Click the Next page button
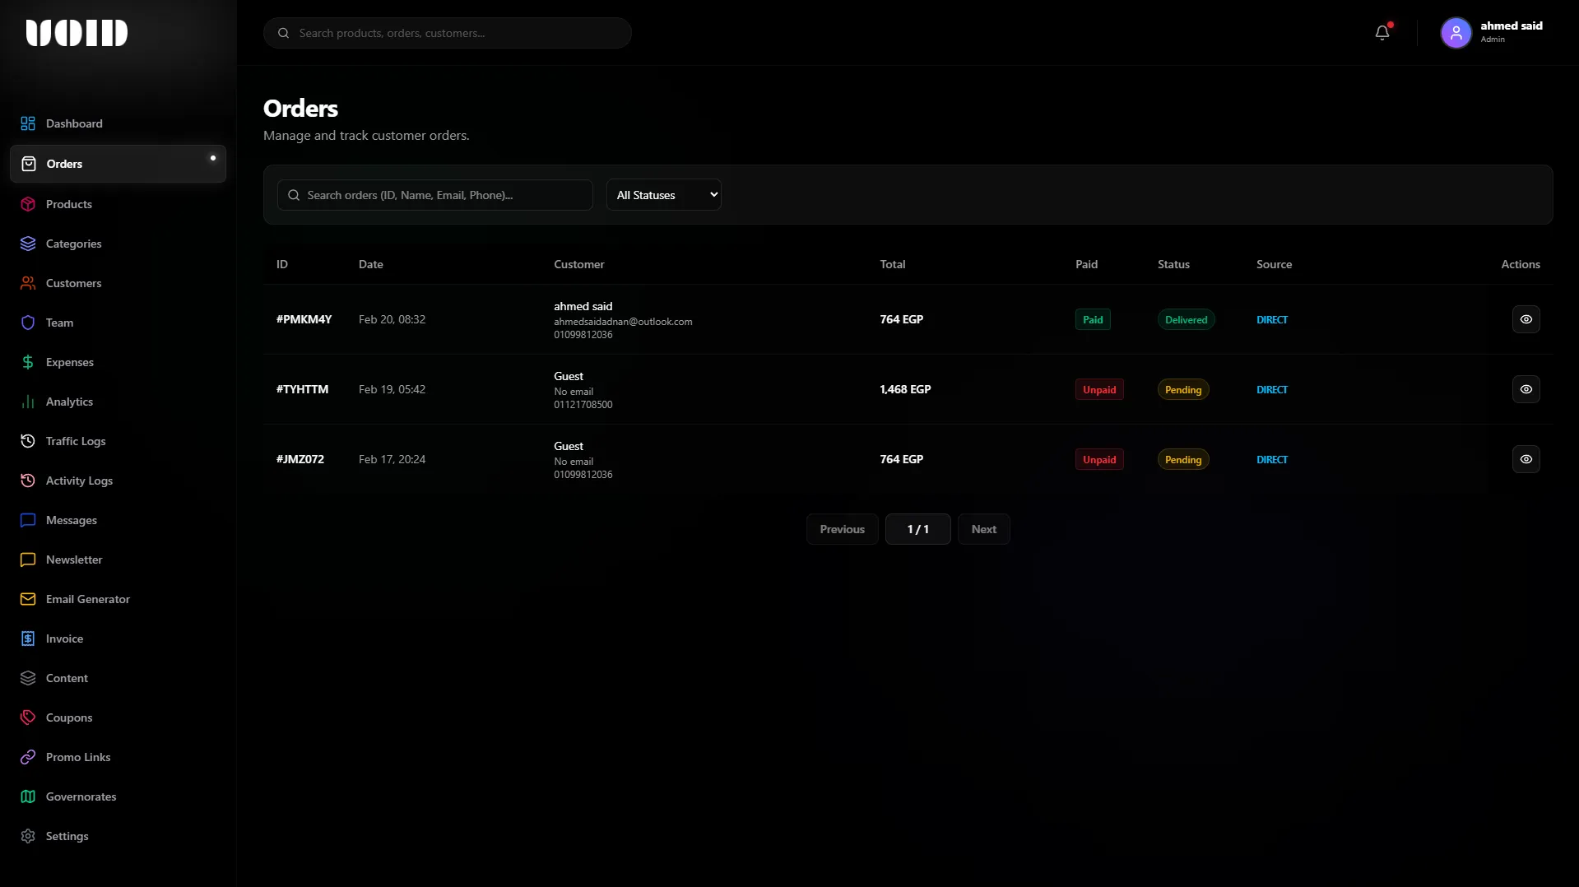 point(983,529)
